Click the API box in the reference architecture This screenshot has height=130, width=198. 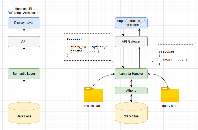tap(24, 42)
